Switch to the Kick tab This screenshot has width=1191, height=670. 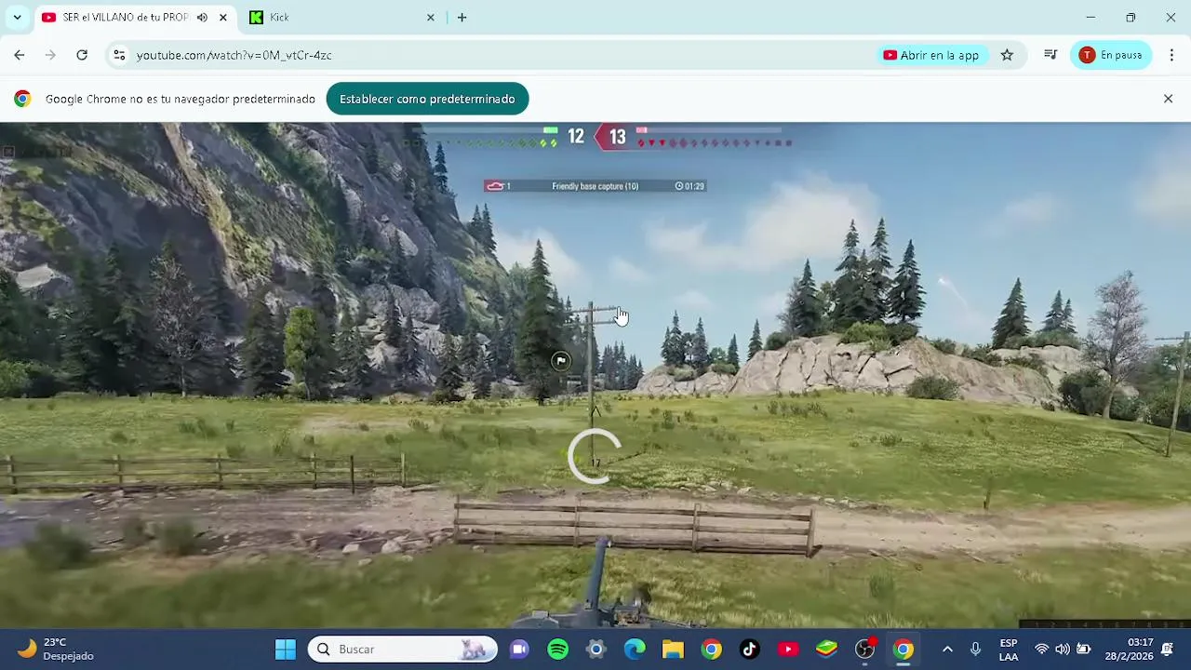(342, 18)
